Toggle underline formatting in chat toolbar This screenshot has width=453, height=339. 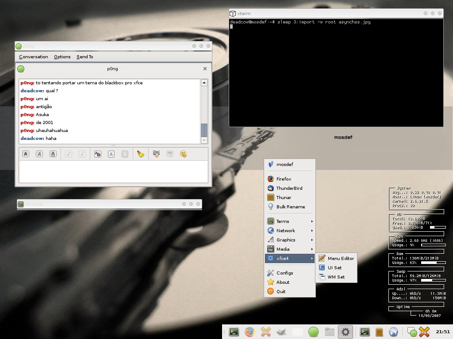pyautogui.click(x=53, y=154)
